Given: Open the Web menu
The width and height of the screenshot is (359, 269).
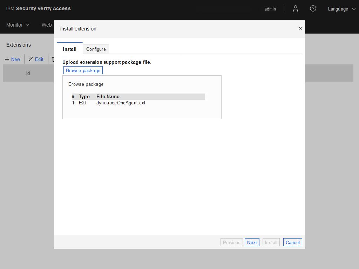Looking at the screenshot, I should point(47,25).
